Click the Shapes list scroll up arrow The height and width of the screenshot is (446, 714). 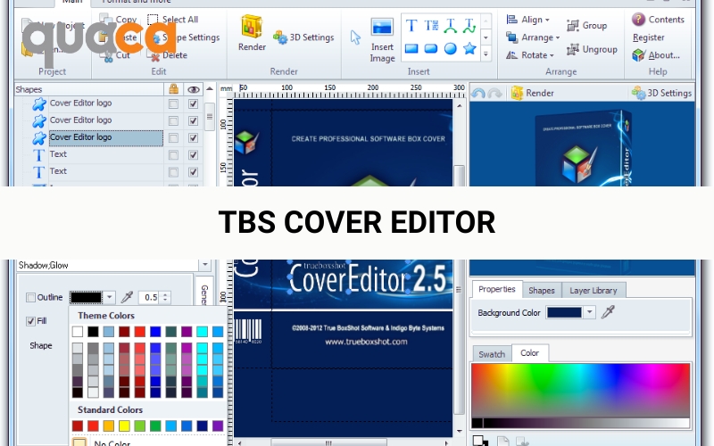(210, 89)
